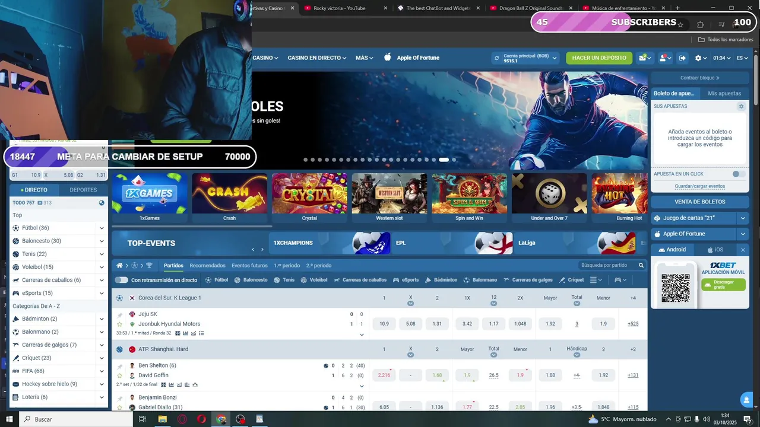Filter events by Críquet

[x=571, y=280]
